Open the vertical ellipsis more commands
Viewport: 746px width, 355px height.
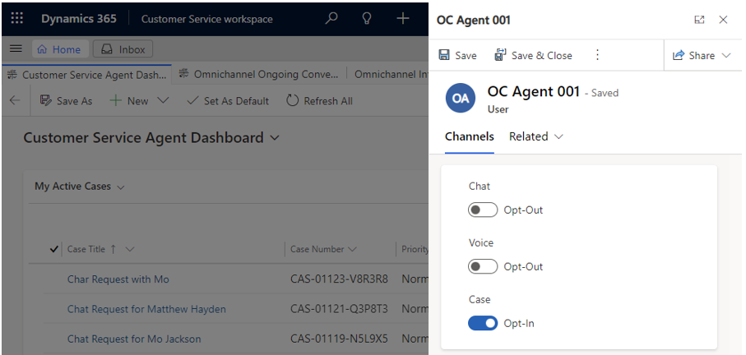click(x=598, y=55)
